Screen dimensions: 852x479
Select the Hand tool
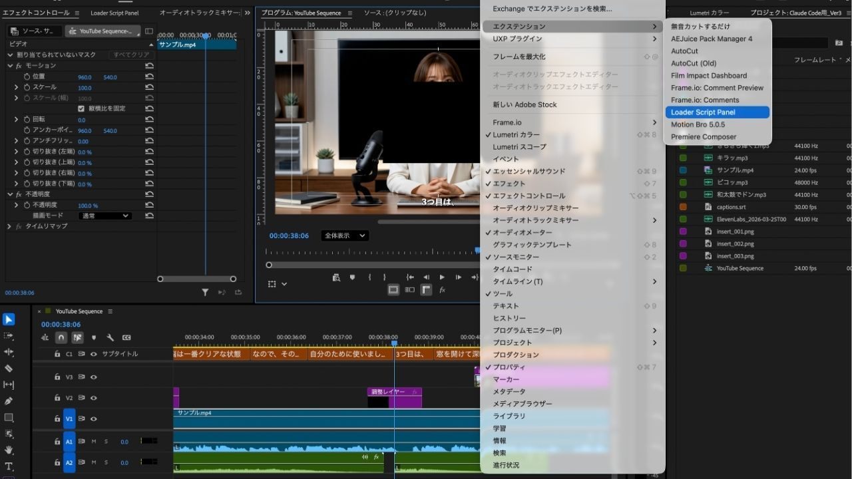pos(9,450)
